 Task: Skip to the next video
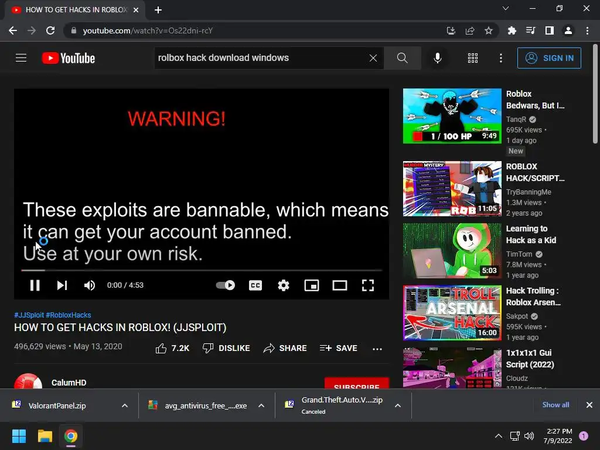[x=62, y=285]
